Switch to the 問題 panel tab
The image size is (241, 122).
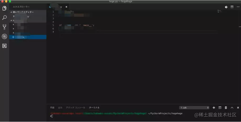(52, 108)
